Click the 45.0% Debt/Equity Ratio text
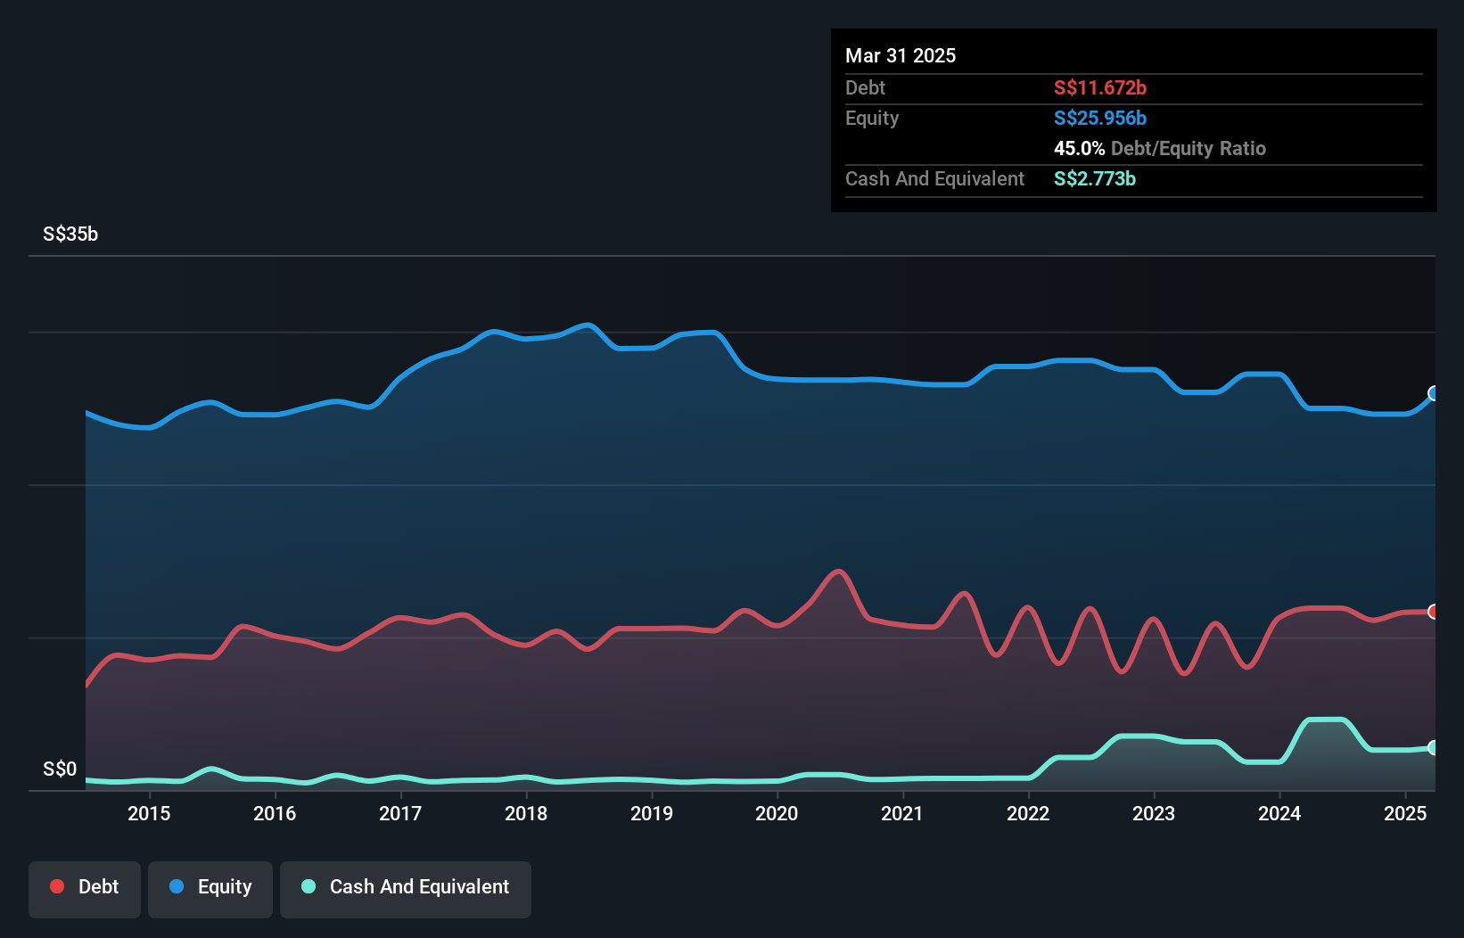Image resolution: width=1464 pixels, height=938 pixels. click(x=1159, y=148)
